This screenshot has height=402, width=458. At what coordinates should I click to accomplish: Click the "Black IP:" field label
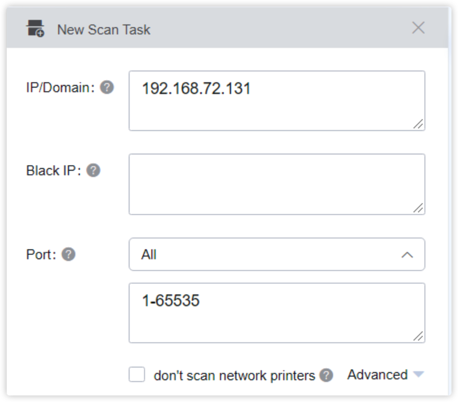tap(54, 170)
